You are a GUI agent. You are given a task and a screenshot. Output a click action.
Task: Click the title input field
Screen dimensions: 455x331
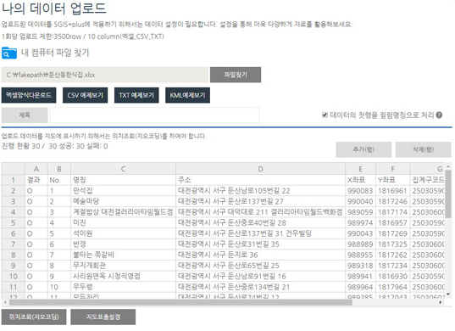tap(154, 115)
